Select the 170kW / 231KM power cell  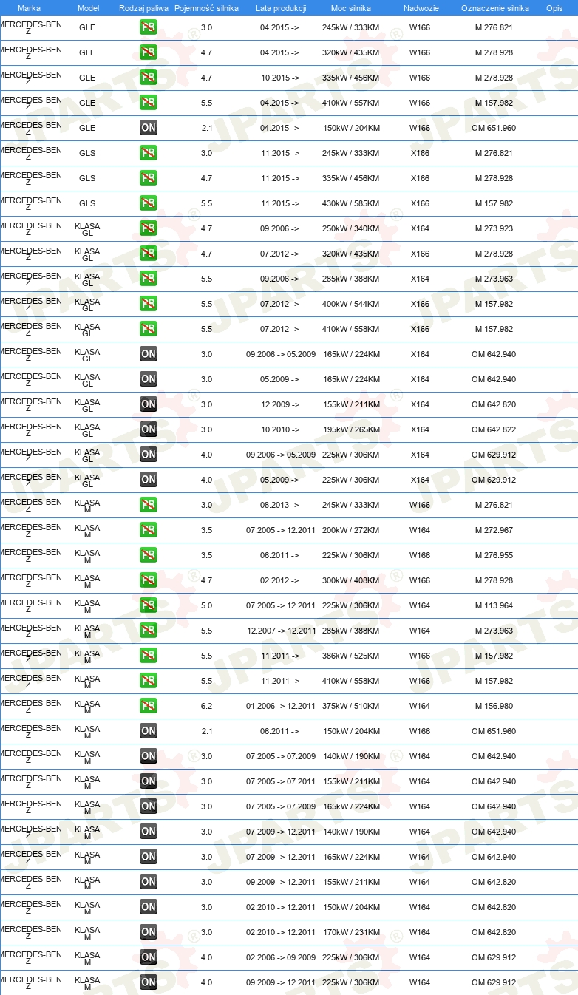click(350, 932)
